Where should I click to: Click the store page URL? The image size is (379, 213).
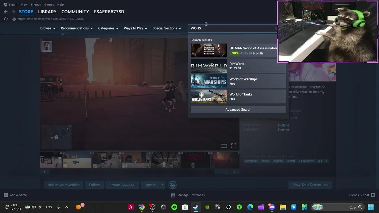(x=51, y=19)
